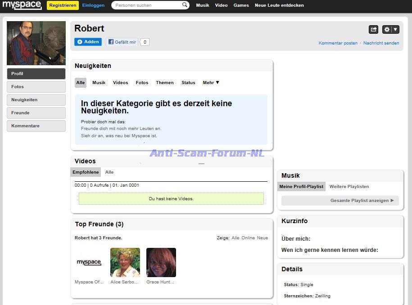Click the Personen suchen search field
The height and width of the screenshot is (305, 412).
coord(146,5)
